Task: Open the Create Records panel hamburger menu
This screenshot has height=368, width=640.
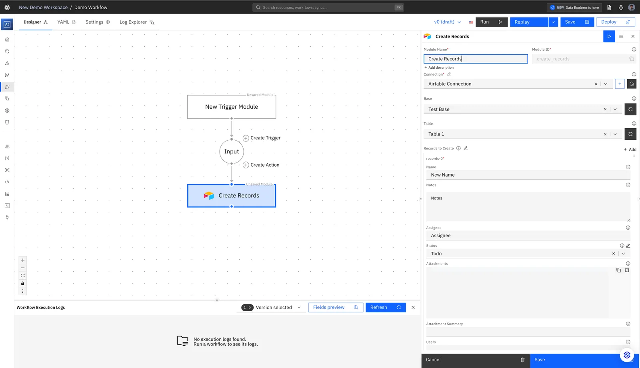Action: pyautogui.click(x=621, y=36)
